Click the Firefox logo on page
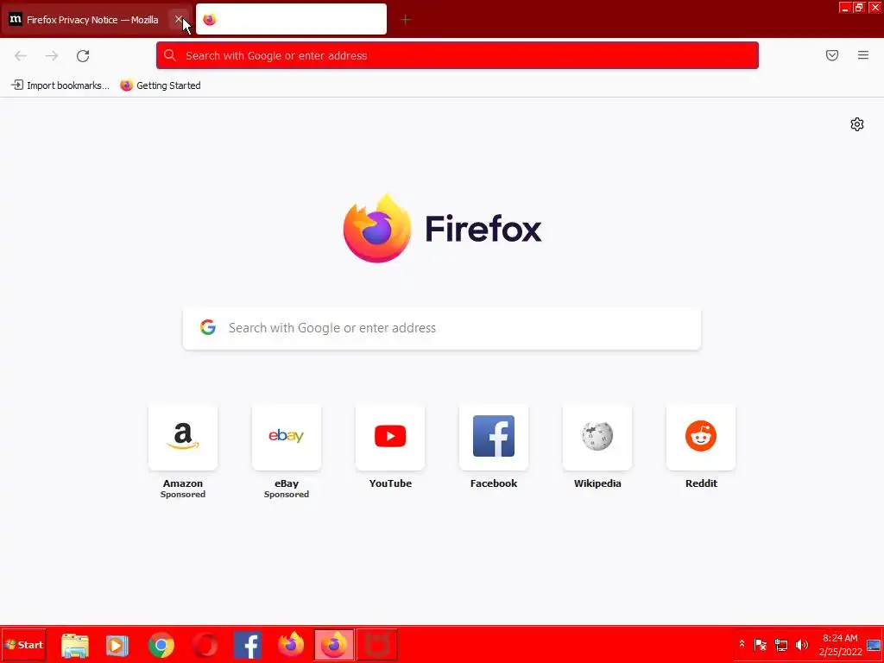The width and height of the screenshot is (884, 663). (x=442, y=228)
